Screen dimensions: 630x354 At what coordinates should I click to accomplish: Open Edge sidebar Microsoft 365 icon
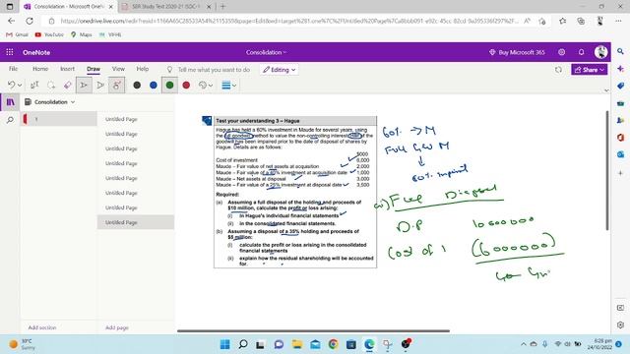pos(620,138)
